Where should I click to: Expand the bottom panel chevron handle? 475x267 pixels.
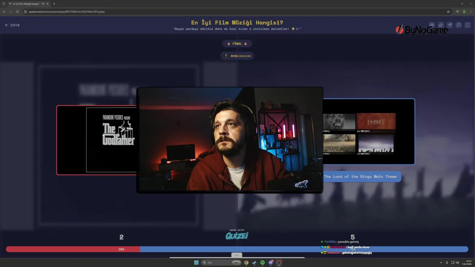coord(236,255)
